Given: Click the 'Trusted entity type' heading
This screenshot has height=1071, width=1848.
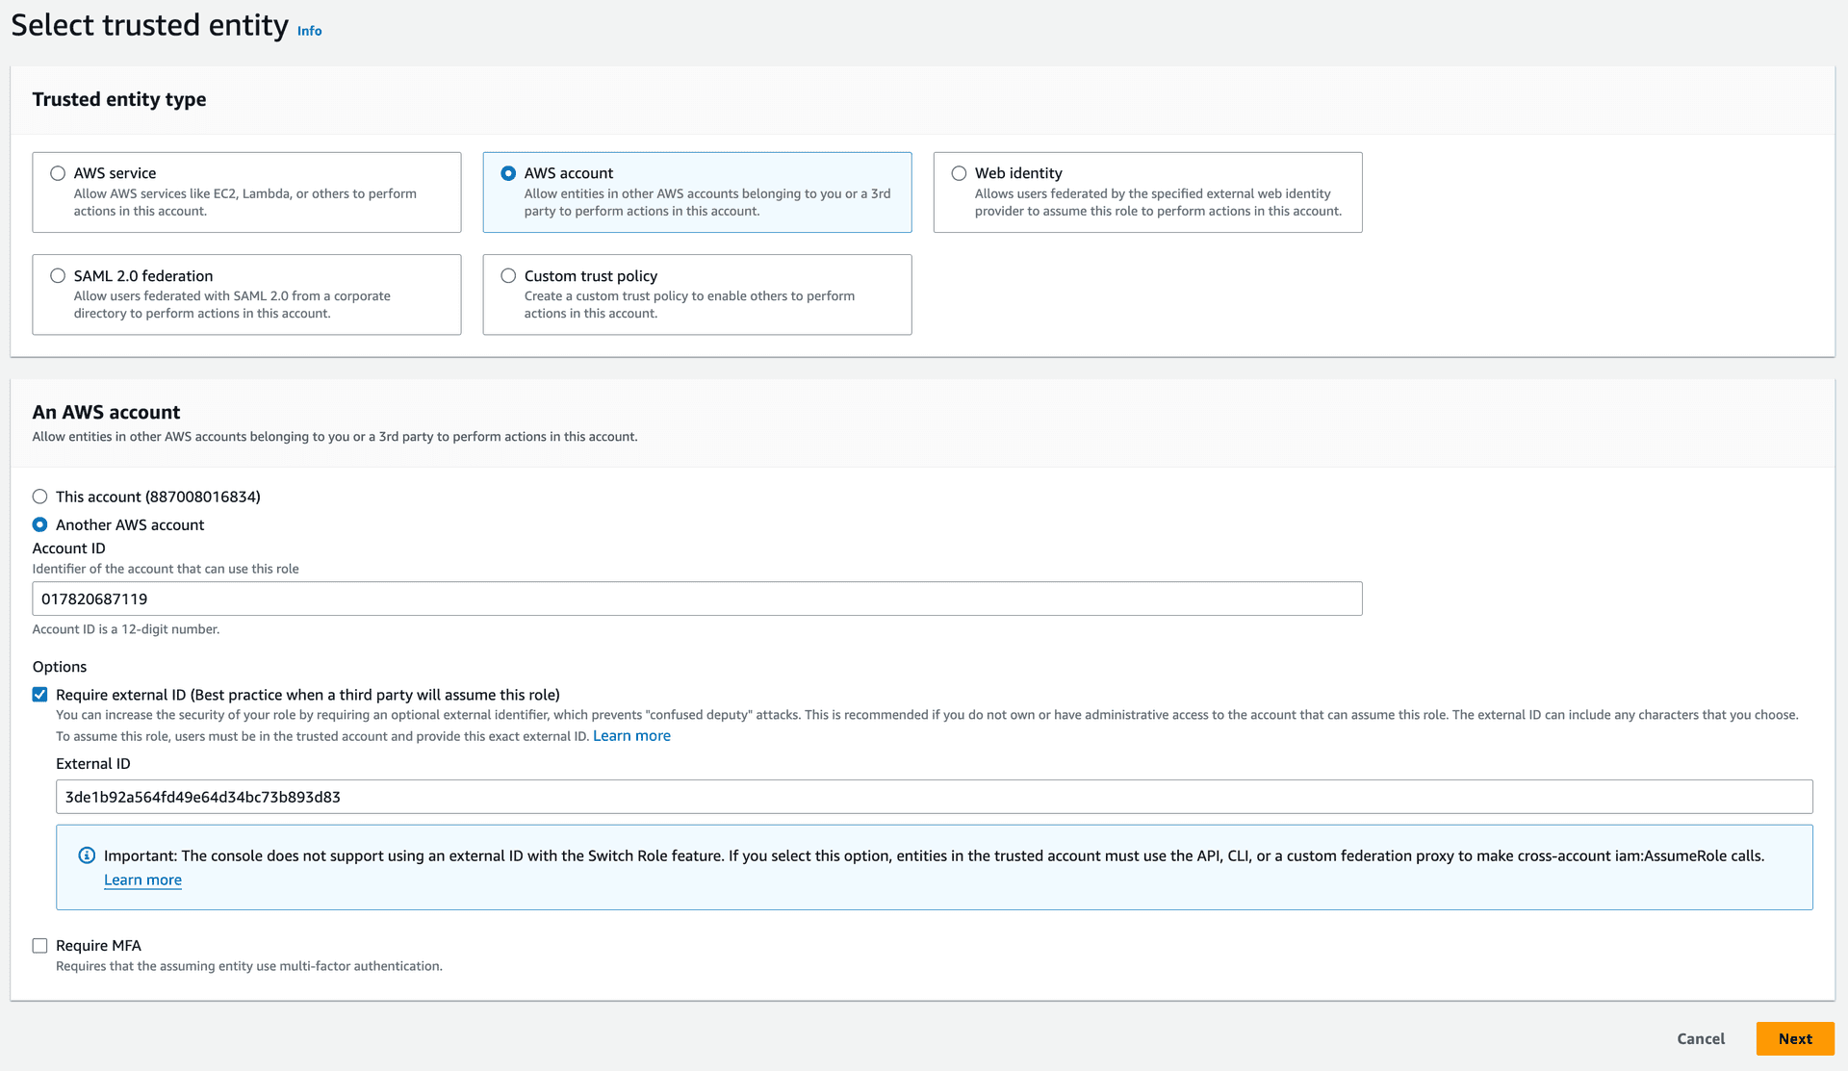Looking at the screenshot, I should tap(119, 99).
